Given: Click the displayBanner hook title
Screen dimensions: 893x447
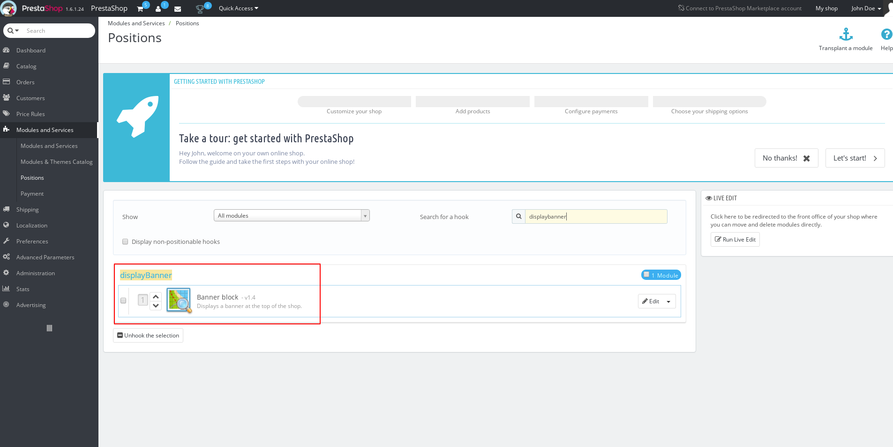Looking at the screenshot, I should (x=146, y=275).
